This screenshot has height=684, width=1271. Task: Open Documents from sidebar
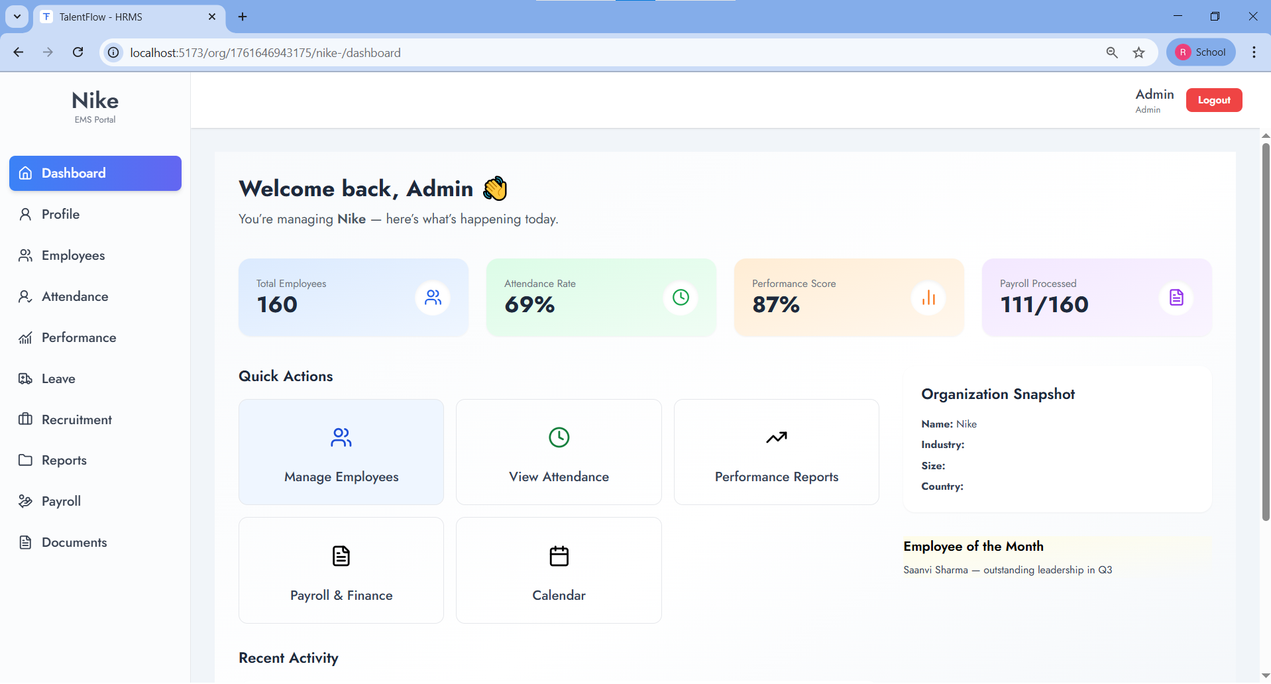95,542
